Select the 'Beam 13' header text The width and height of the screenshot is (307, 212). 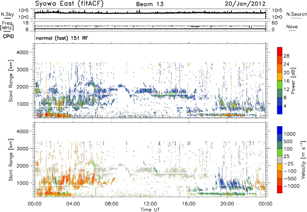point(150,4)
